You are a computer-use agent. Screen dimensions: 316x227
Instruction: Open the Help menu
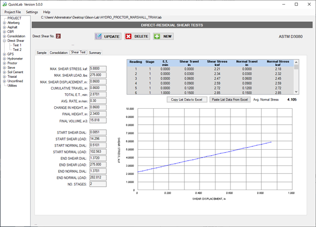point(47,12)
